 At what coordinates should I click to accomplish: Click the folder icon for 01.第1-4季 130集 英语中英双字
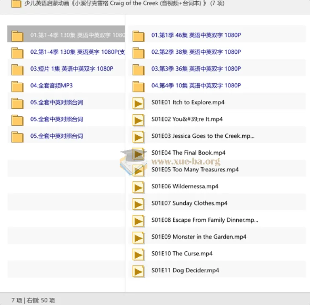[17, 36]
